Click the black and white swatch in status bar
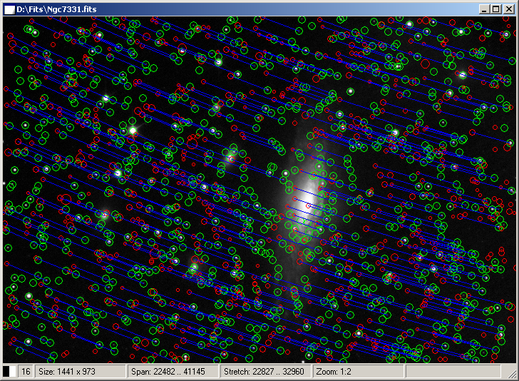This screenshot has height=381, width=519. 9,371
